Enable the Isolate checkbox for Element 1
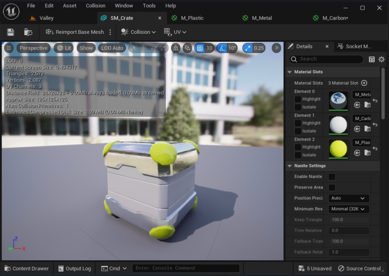 tap(298, 131)
